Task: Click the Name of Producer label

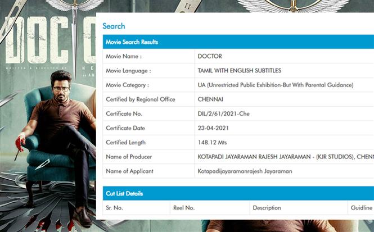Action: [x=129, y=157]
